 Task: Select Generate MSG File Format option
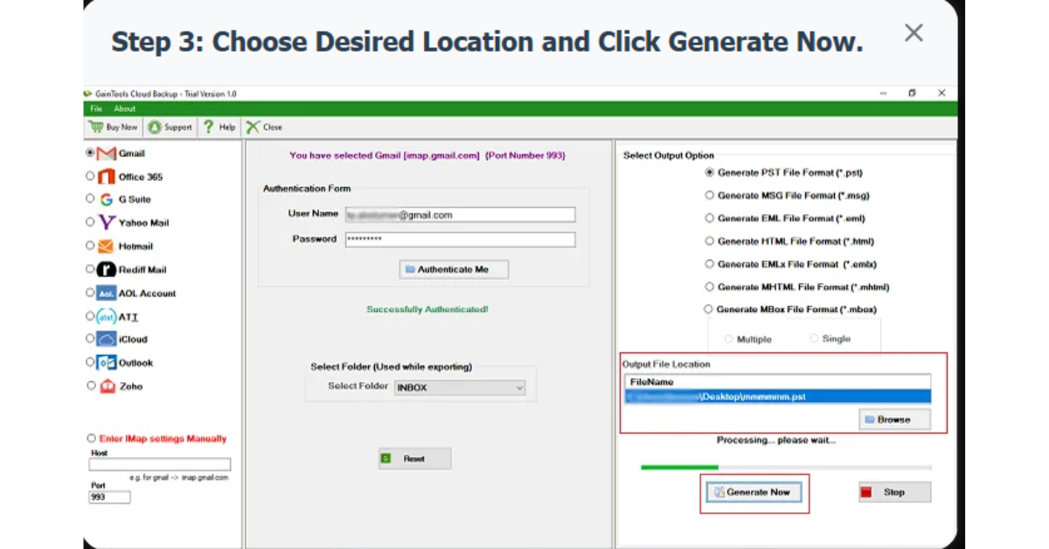click(710, 195)
